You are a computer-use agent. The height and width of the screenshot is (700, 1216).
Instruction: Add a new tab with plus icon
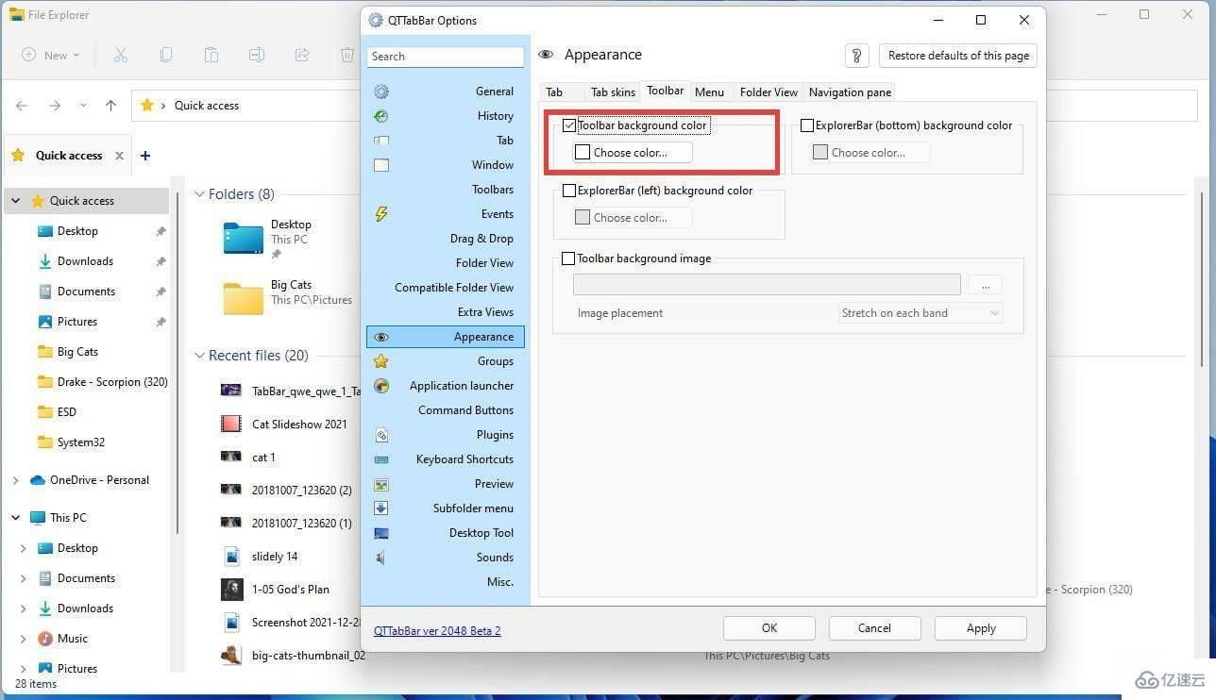click(x=145, y=156)
